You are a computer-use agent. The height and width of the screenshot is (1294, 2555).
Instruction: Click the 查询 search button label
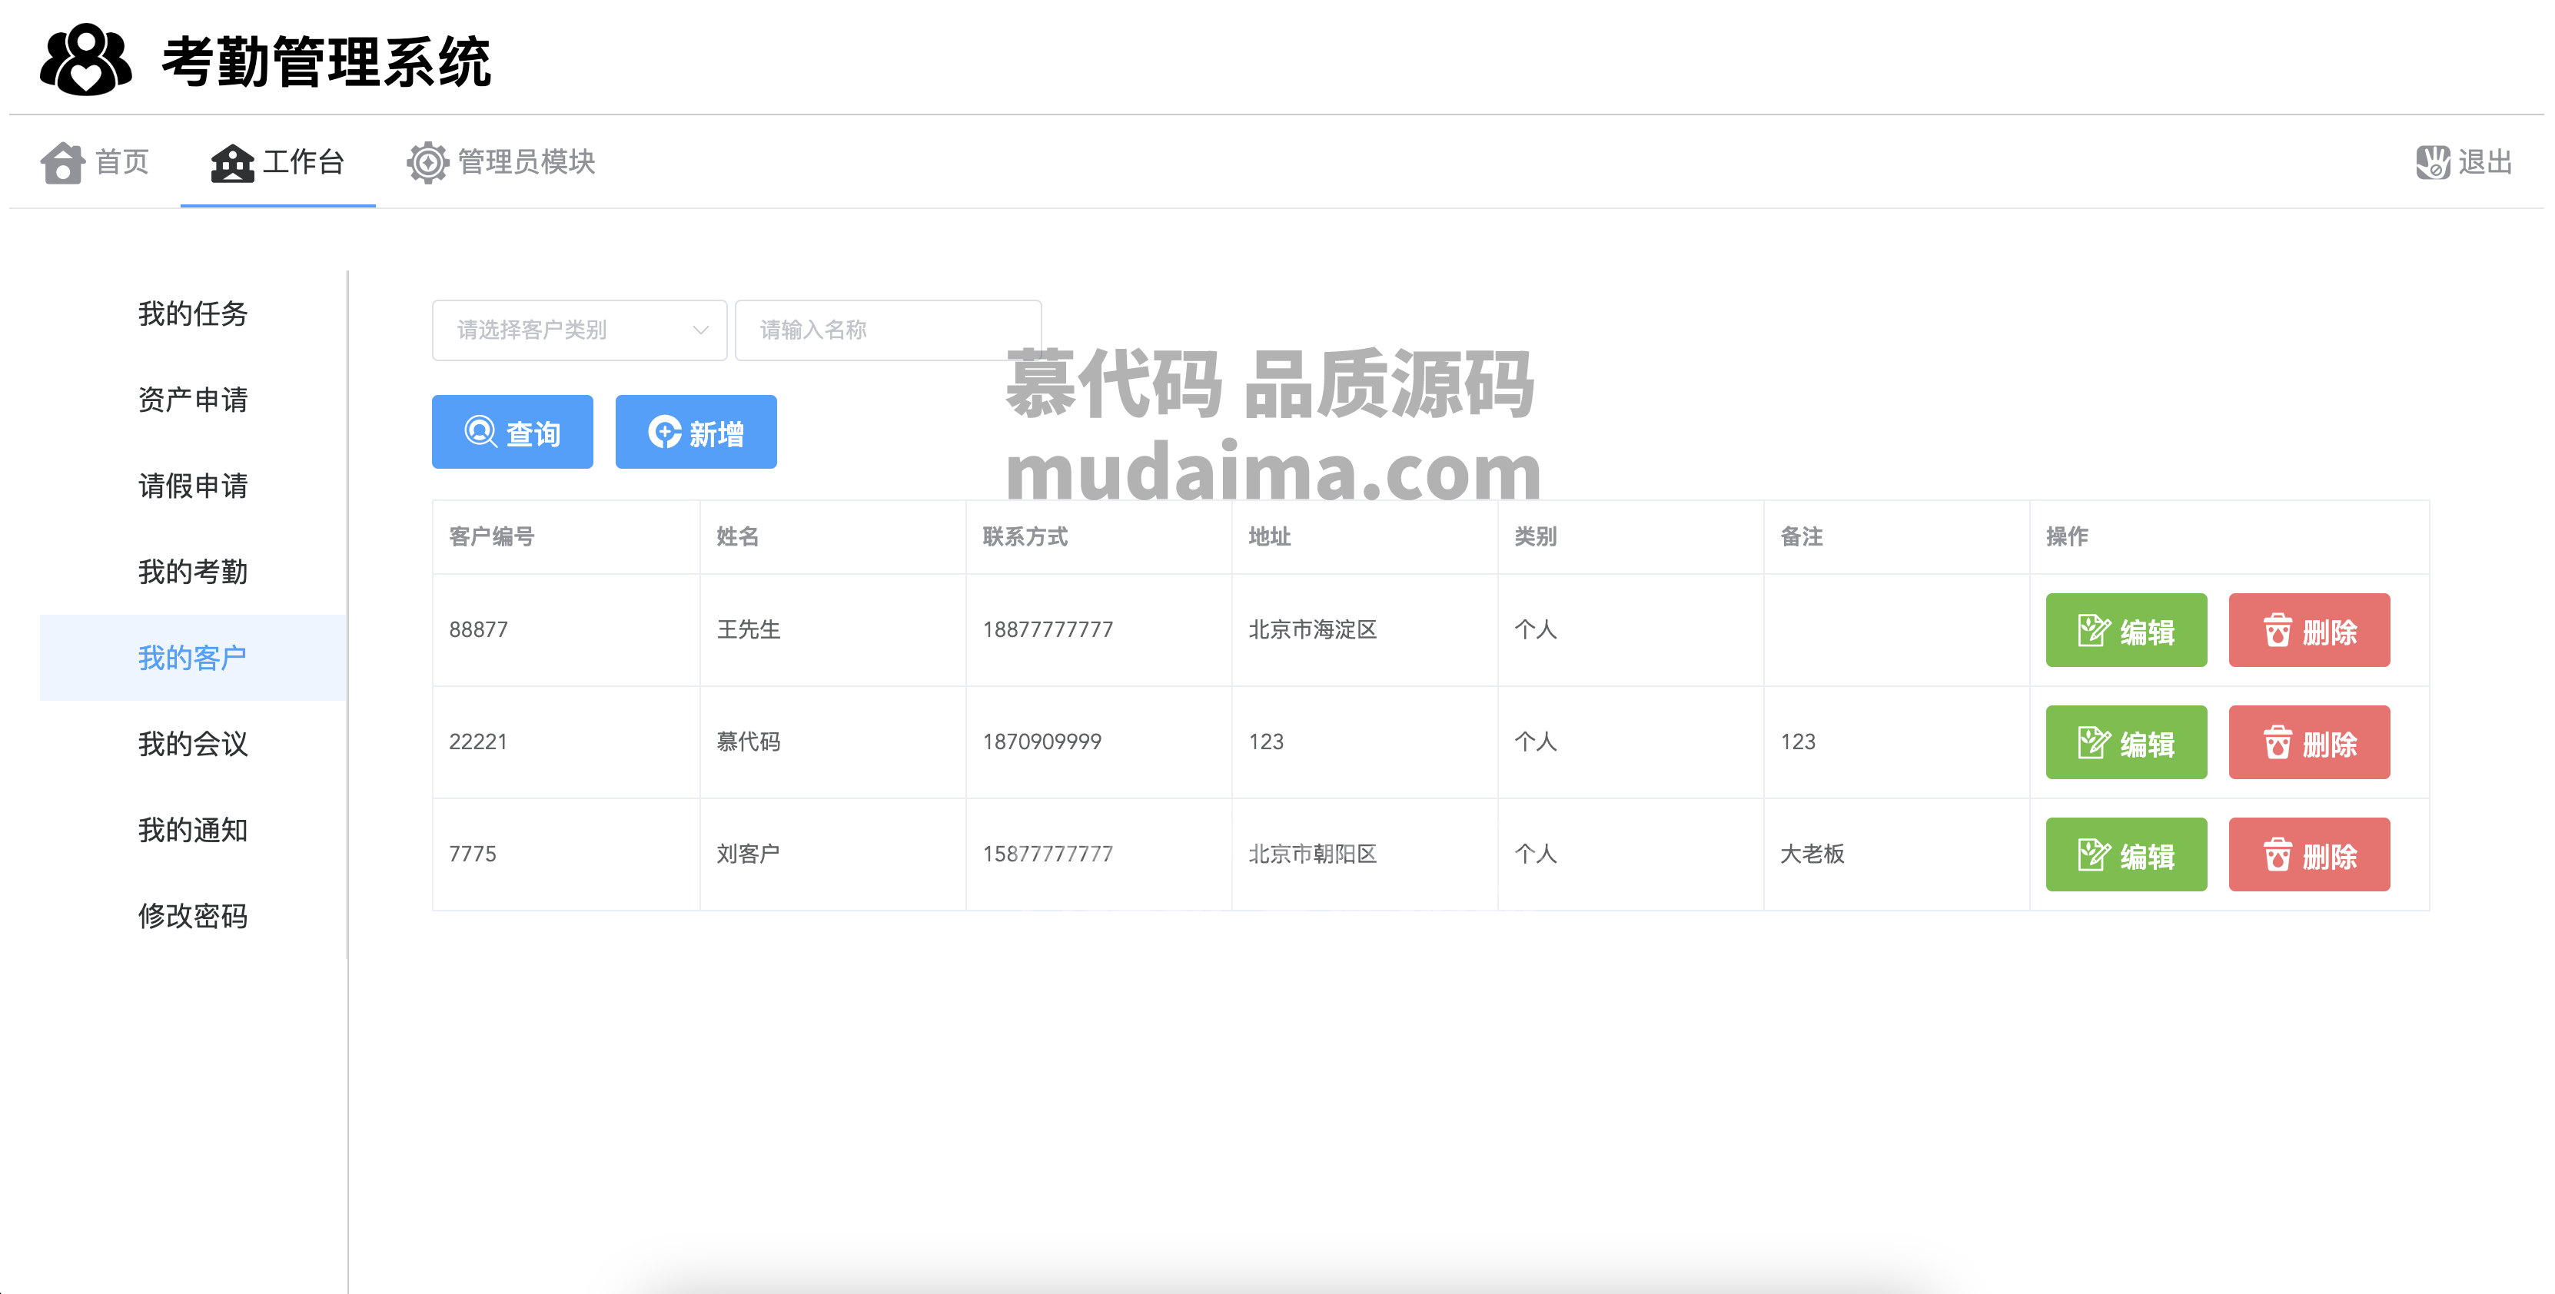(533, 433)
